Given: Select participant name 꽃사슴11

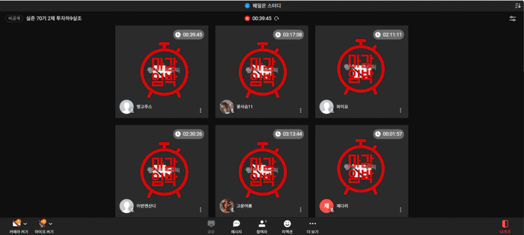Looking at the screenshot, I should pos(245,107).
